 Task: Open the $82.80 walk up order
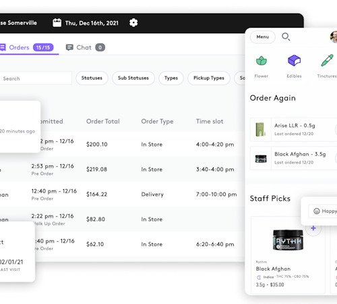pyautogui.click(x=123, y=219)
